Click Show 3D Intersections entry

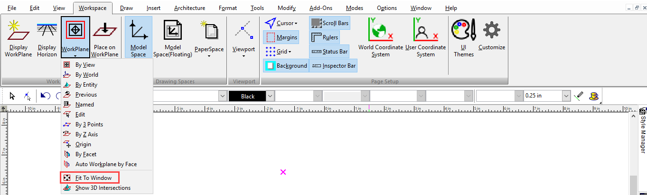[x=103, y=188]
